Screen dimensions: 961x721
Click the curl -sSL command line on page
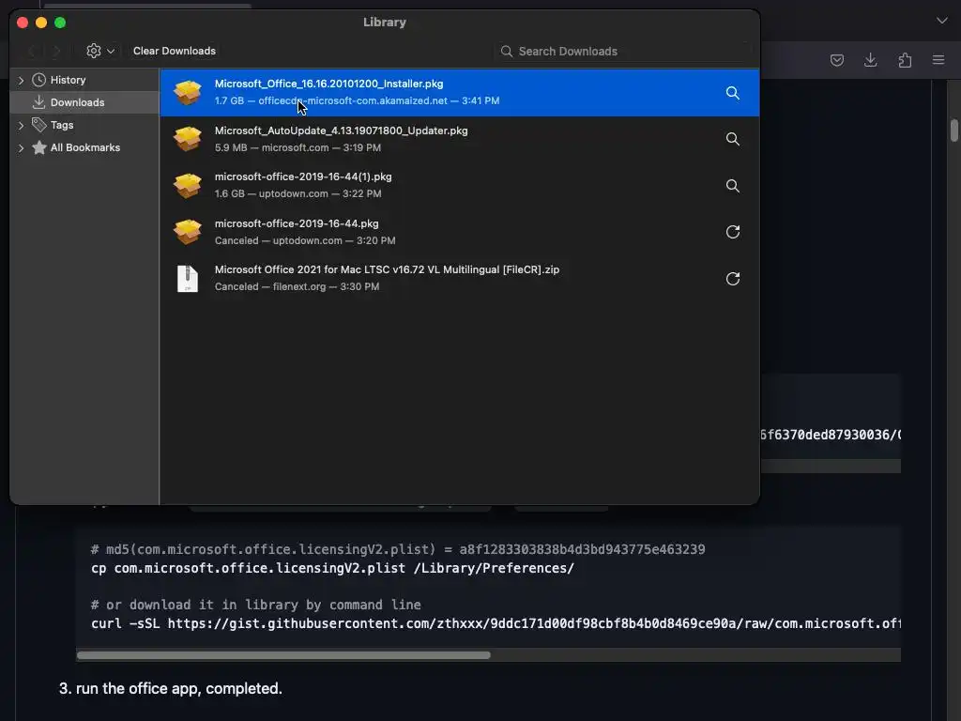(x=496, y=623)
